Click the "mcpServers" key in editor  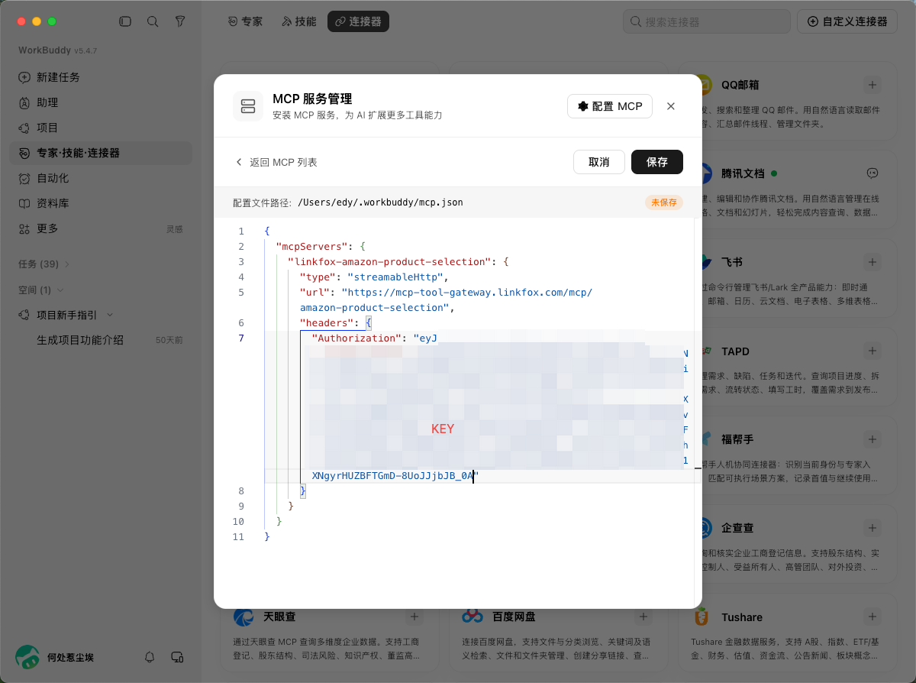[312, 246]
